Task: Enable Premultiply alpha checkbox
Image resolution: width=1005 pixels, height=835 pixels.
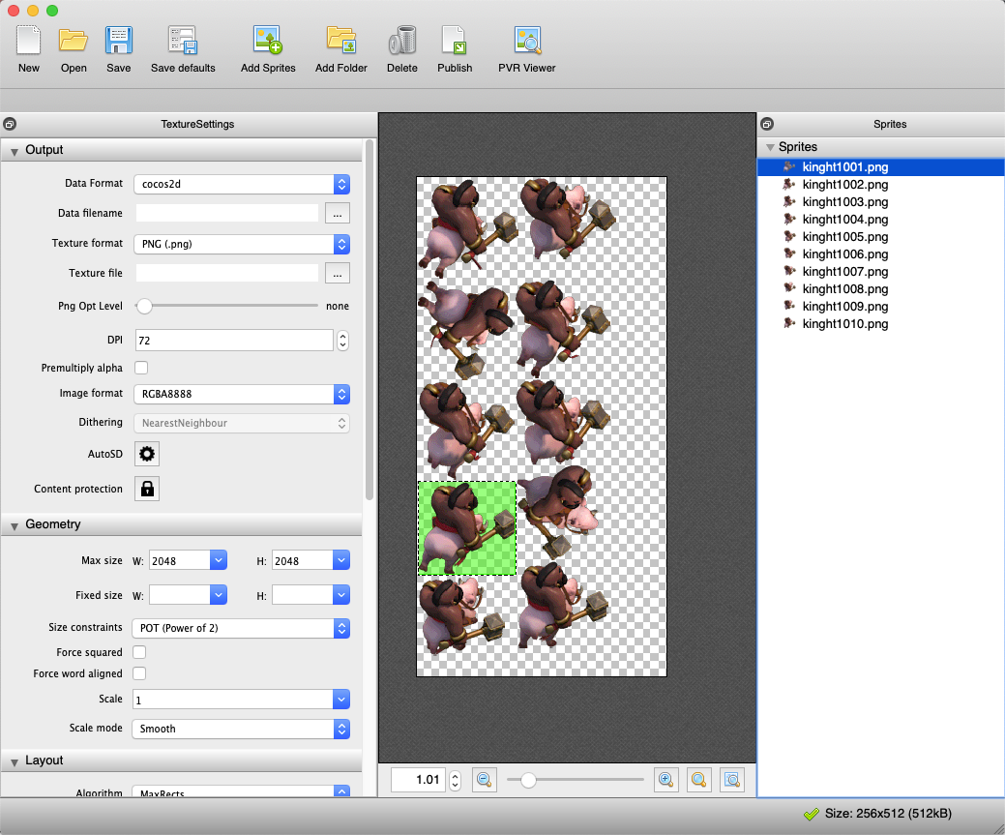Action: point(141,368)
